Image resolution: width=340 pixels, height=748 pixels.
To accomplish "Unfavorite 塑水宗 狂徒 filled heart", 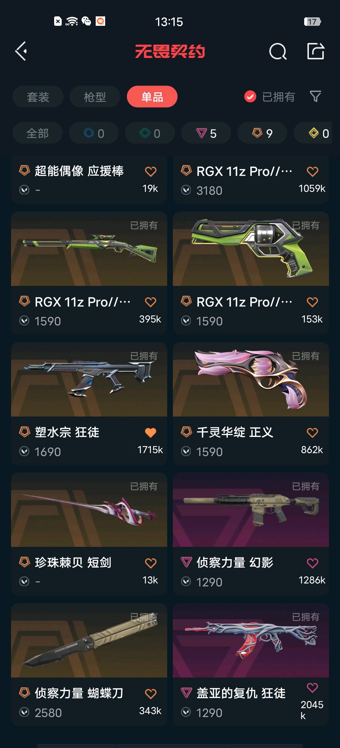I will pos(150,433).
